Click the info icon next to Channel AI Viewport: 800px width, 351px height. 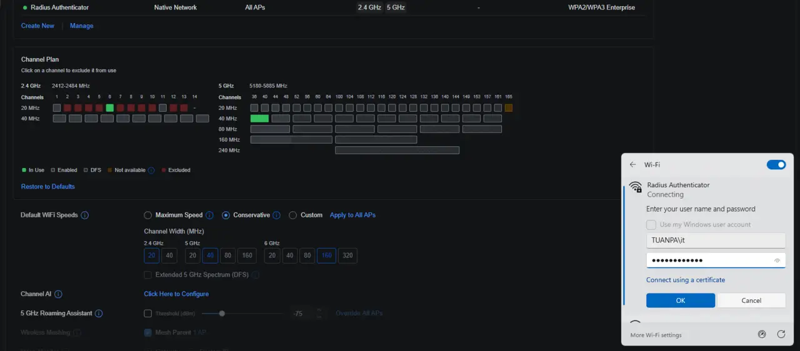tap(58, 294)
